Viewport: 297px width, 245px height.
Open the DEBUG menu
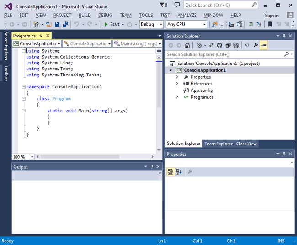tap(105, 15)
